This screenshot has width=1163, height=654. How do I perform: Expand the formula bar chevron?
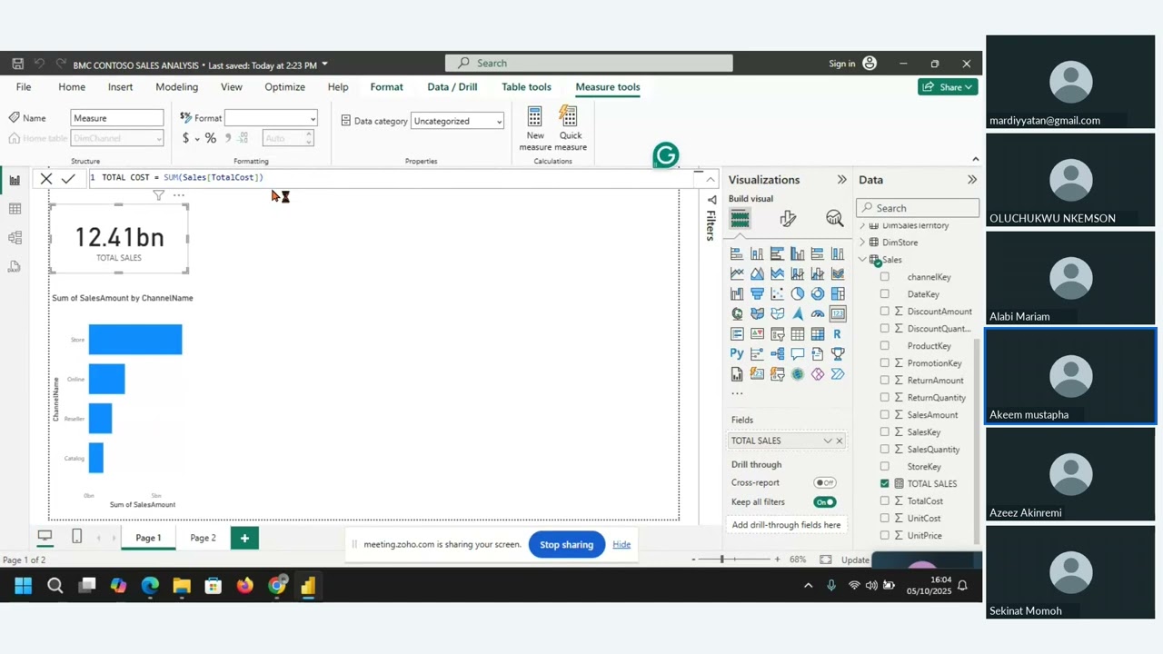pos(711,179)
